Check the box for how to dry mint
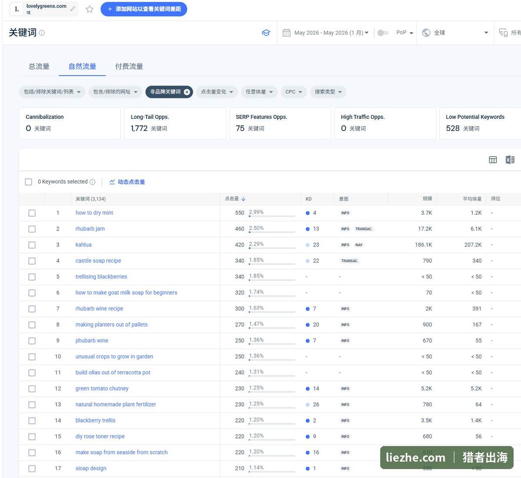 pyautogui.click(x=32, y=213)
